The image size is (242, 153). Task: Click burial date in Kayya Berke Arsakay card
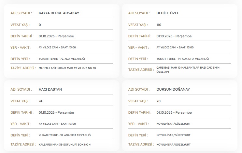pos(56,36)
